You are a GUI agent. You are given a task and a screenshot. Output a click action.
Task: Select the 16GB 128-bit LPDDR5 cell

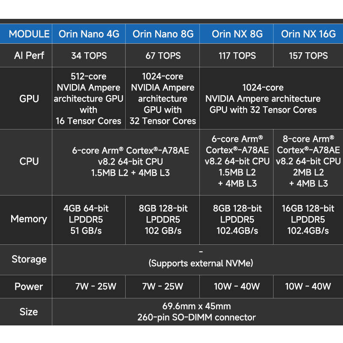point(308,220)
